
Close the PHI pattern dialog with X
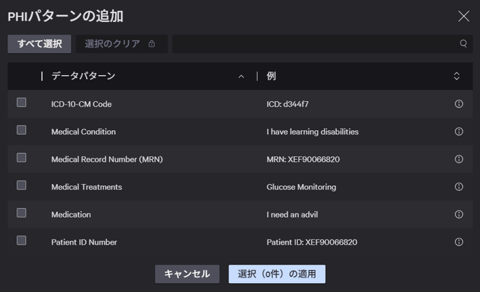pyautogui.click(x=463, y=17)
